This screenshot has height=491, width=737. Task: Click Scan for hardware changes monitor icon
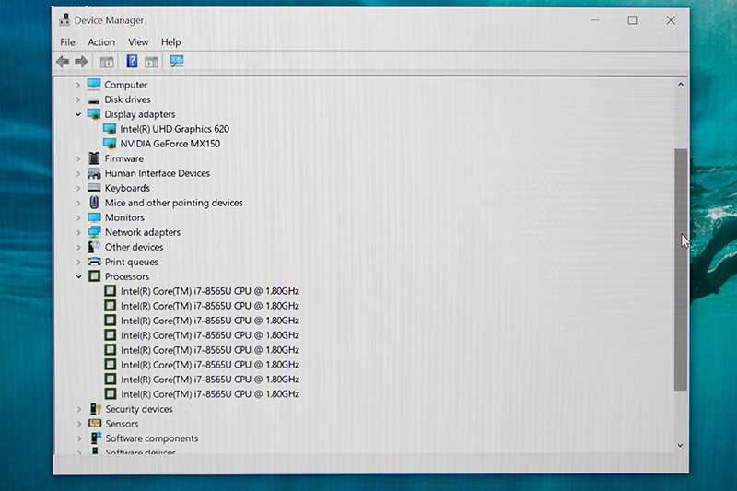click(x=177, y=61)
